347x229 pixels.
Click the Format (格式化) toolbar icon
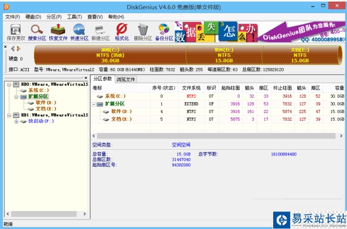pos(122,32)
